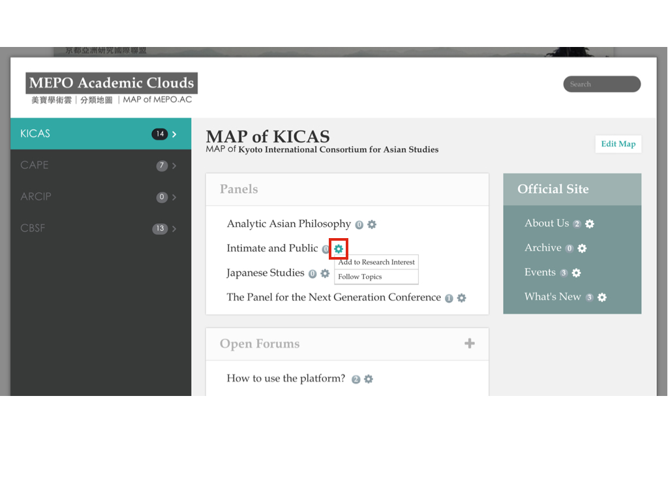The image size is (668, 501).
Task: Click the MEPO Academic Clouds logo
Action: 112,83
